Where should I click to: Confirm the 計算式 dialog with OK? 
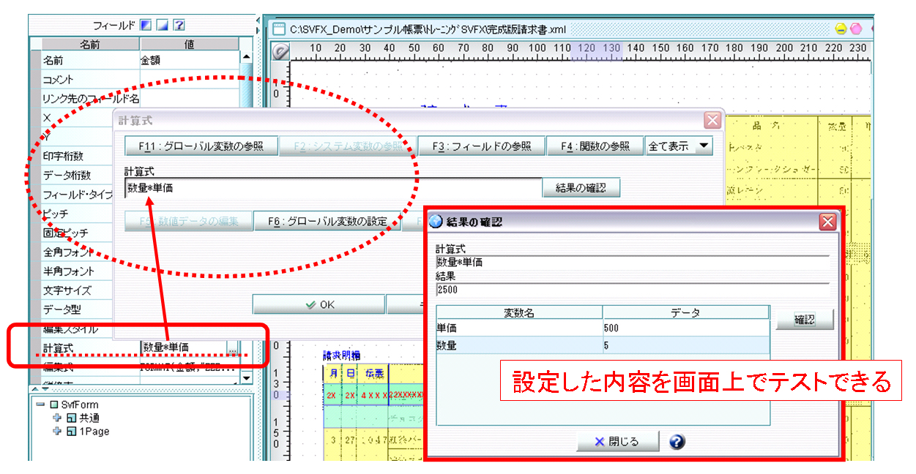pos(319,305)
